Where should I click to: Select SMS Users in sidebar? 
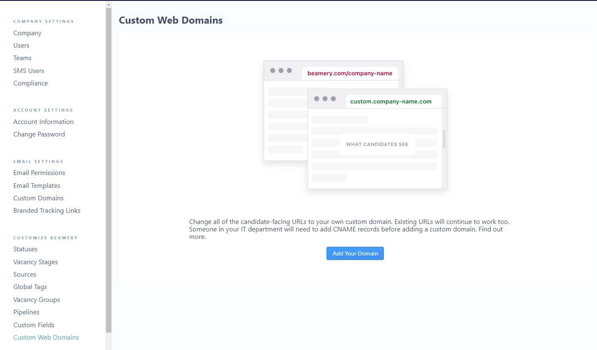tap(29, 71)
